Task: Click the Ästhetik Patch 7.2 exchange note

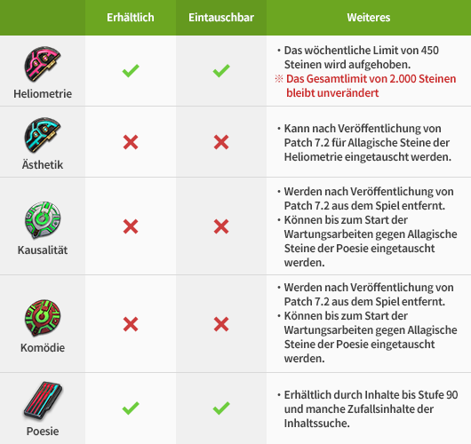Action: click(x=364, y=143)
